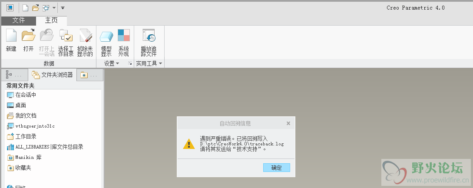Open System Appearance (系统外观) color icon
This screenshot has width=473, height=188.
pyautogui.click(x=124, y=36)
